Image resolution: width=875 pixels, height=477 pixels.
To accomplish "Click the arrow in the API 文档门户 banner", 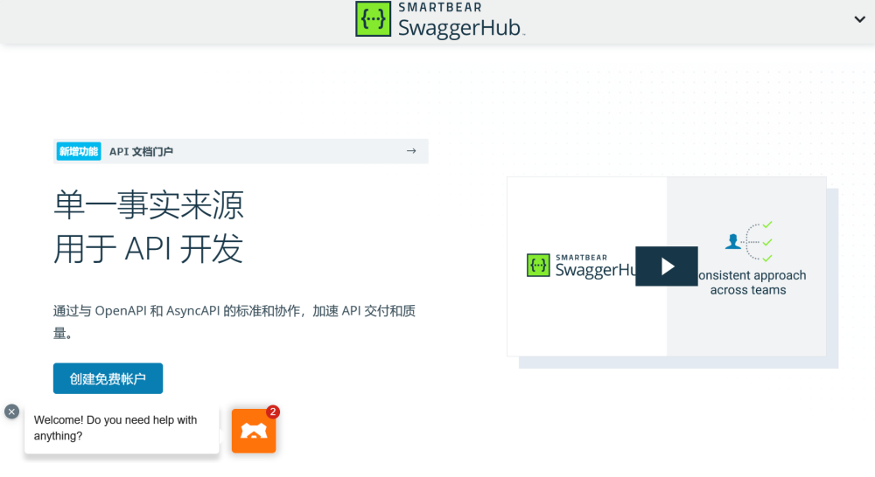I will pos(411,151).
